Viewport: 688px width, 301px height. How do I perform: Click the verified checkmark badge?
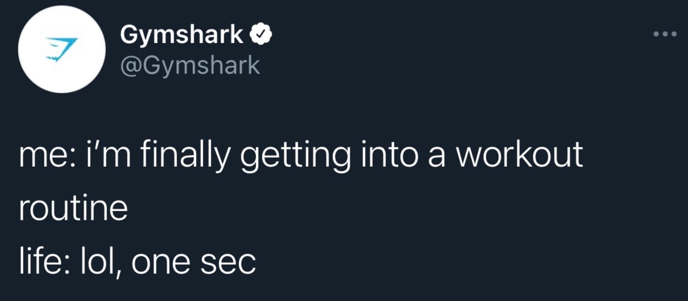coord(261,34)
